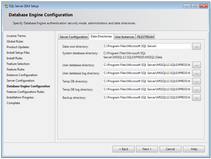Open the Feature Selection step
Image resolution: width=211 pixels, height=159 pixels.
click(x=18, y=64)
